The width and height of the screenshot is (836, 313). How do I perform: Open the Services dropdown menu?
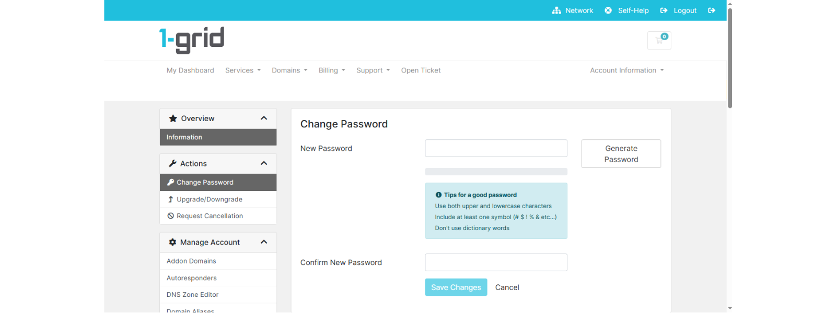tap(242, 70)
